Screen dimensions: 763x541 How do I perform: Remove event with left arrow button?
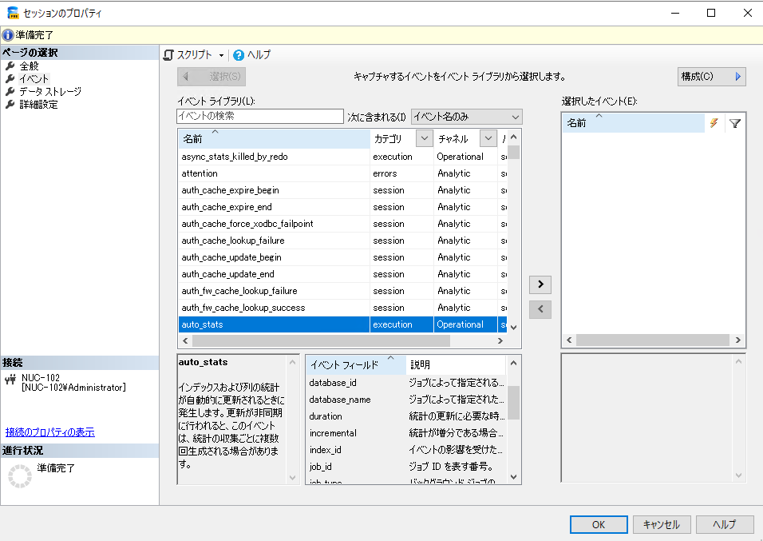click(x=540, y=309)
